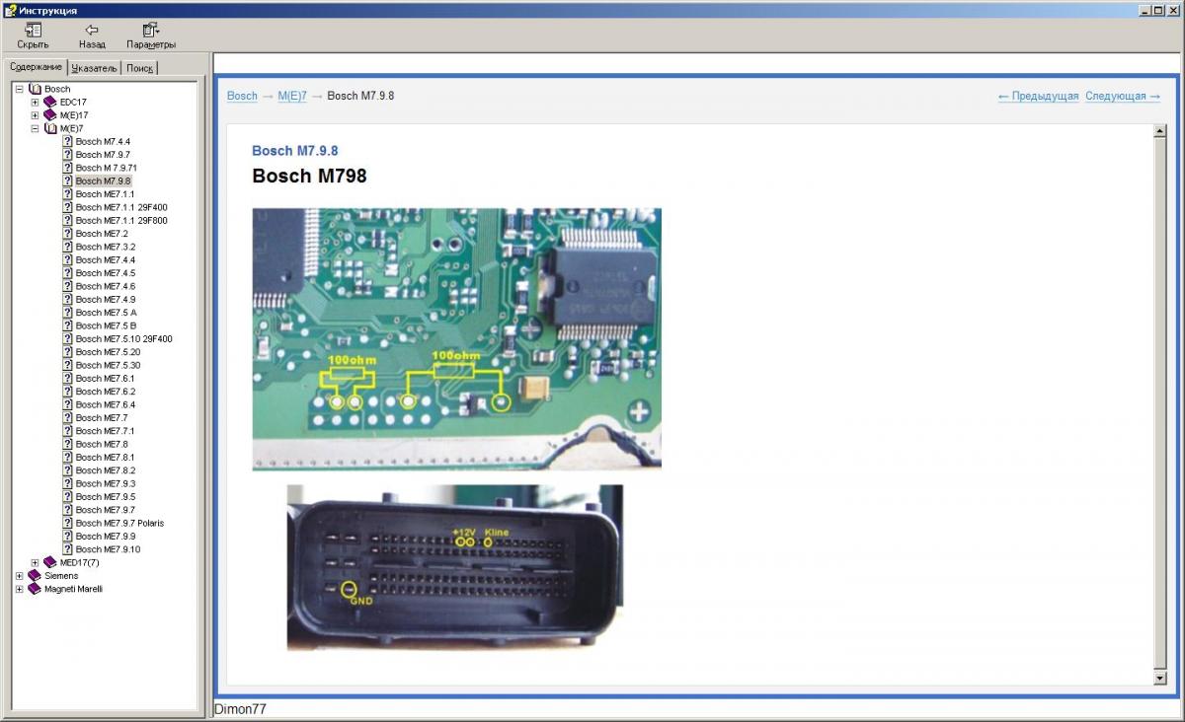Follow the Bosch breadcrumb link
Image resolution: width=1185 pixels, height=722 pixels.
click(242, 96)
